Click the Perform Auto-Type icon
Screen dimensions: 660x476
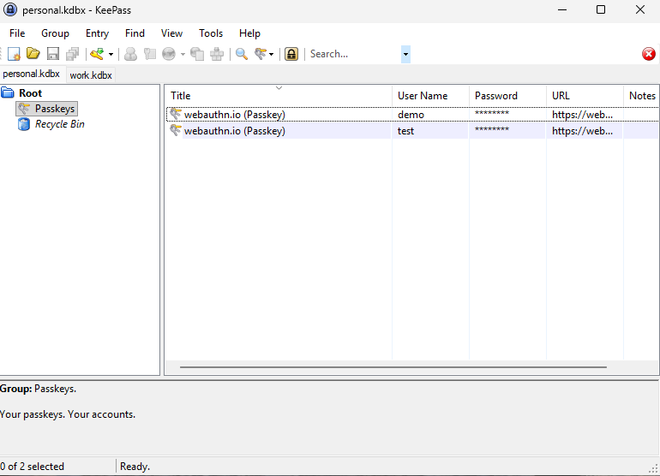click(x=217, y=54)
